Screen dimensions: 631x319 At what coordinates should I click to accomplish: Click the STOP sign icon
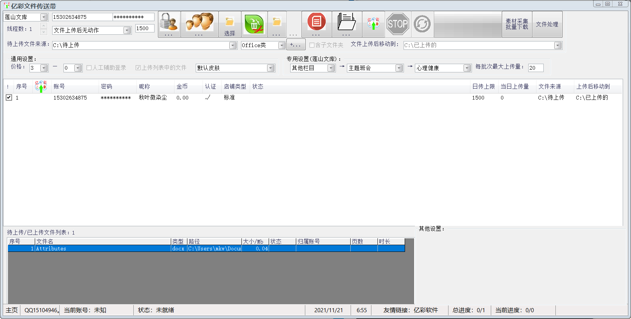(398, 24)
